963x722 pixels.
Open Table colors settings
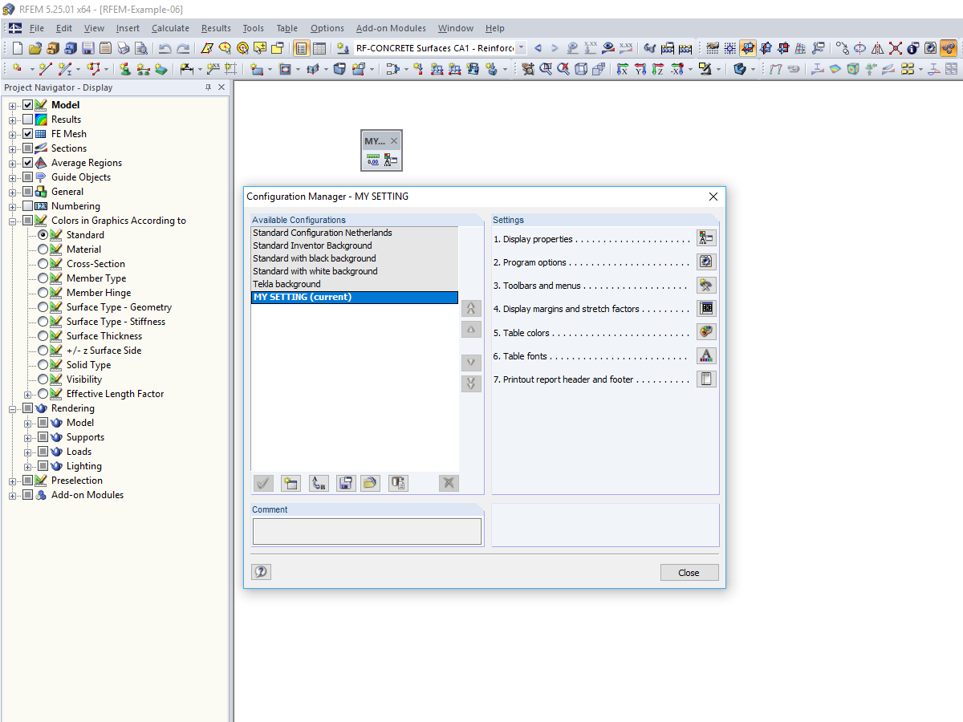click(x=706, y=331)
